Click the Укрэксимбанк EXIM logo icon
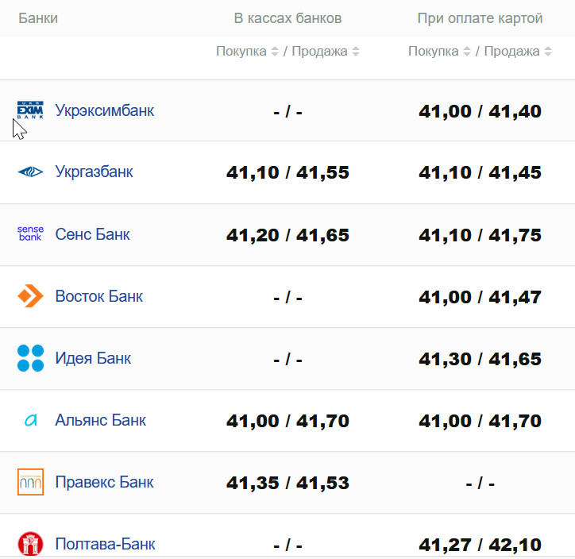The height and width of the screenshot is (559, 575). point(30,110)
